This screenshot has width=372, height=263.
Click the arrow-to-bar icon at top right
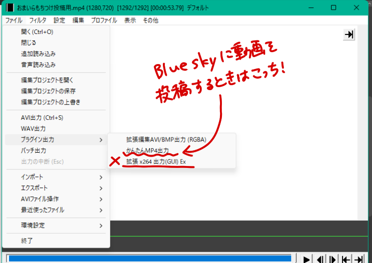[x=349, y=34]
